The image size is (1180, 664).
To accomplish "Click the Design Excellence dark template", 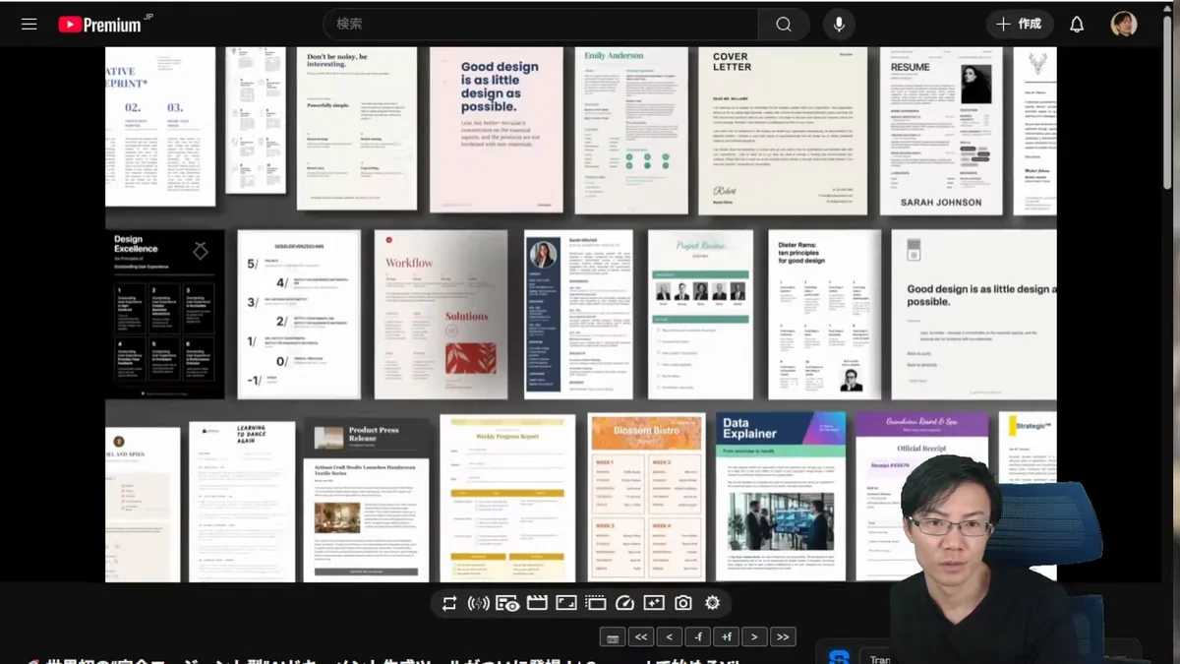I will click(165, 315).
